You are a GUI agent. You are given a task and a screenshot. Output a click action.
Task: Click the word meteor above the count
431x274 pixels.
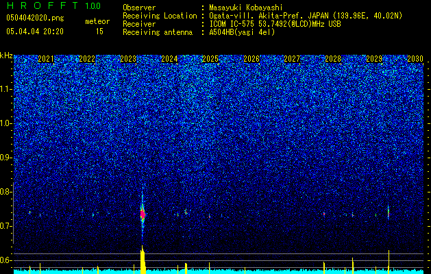97,21
